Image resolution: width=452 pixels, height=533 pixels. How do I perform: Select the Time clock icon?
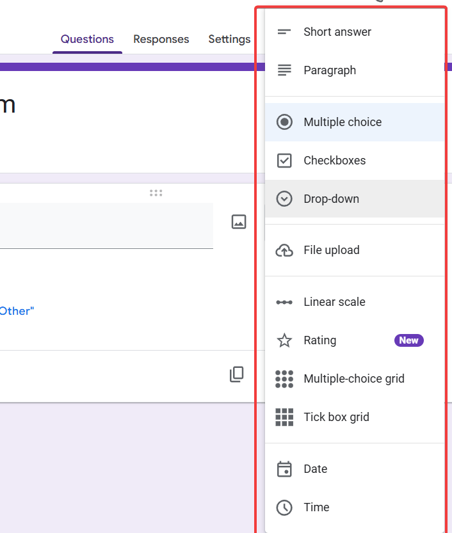point(284,507)
